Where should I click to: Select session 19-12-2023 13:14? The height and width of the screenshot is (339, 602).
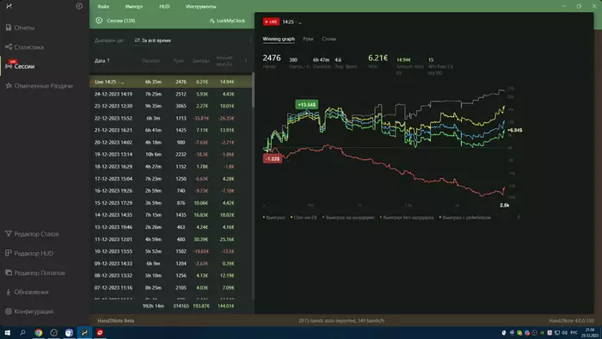[x=171, y=154]
